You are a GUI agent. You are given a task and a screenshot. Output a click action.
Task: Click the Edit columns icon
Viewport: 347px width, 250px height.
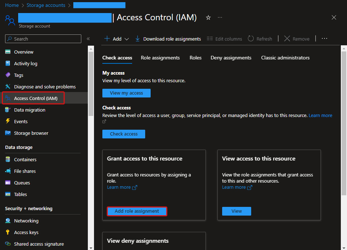209,39
